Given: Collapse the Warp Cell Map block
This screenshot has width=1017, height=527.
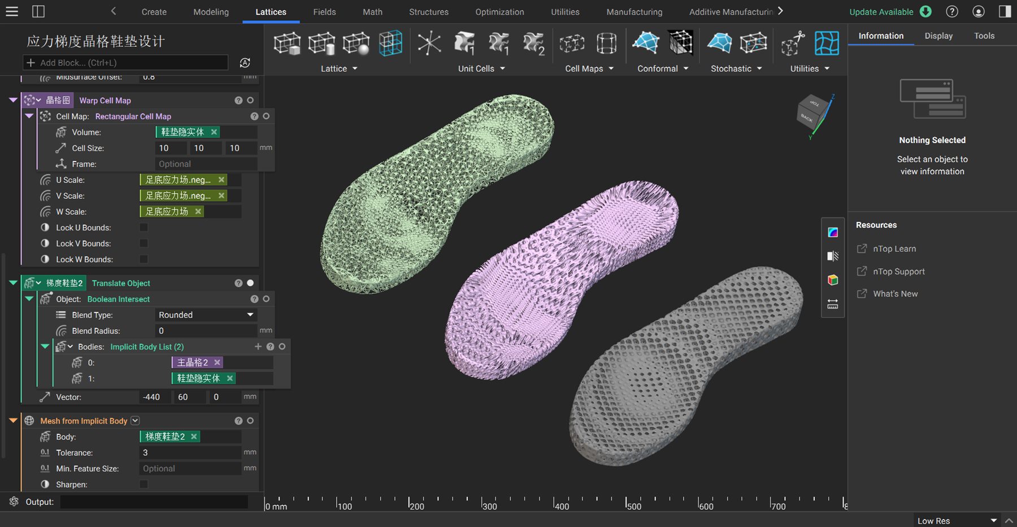Looking at the screenshot, I should click(x=13, y=100).
